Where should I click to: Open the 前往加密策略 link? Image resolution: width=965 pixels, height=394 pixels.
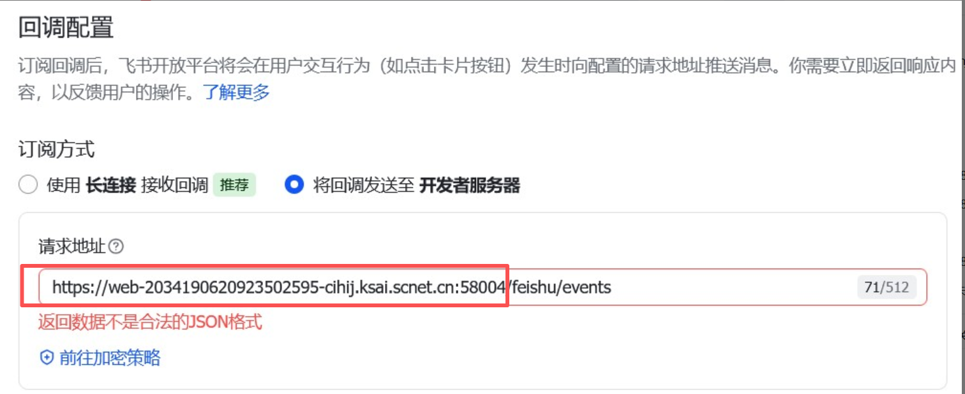pyautogui.click(x=110, y=358)
